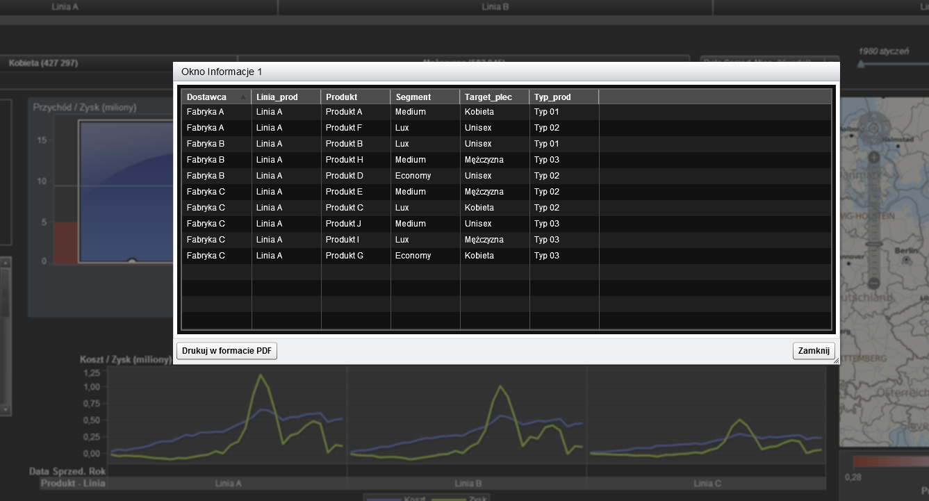Click the down arrow of the left panel scrollbar
Image resolution: width=929 pixels, height=501 pixels.
click(x=5, y=410)
